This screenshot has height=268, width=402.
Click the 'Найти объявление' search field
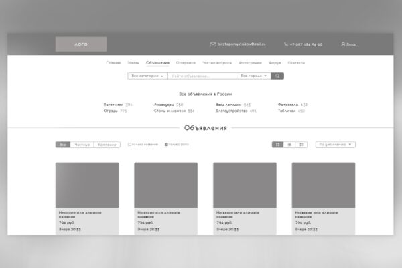[x=202, y=76]
